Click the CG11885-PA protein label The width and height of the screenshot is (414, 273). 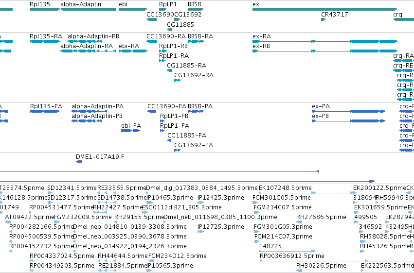(x=187, y=136)
